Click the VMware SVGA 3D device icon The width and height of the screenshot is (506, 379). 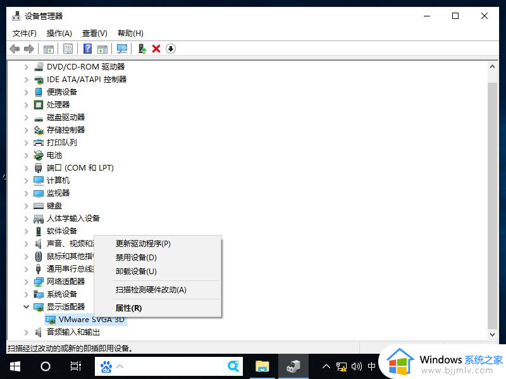(51, 320)
